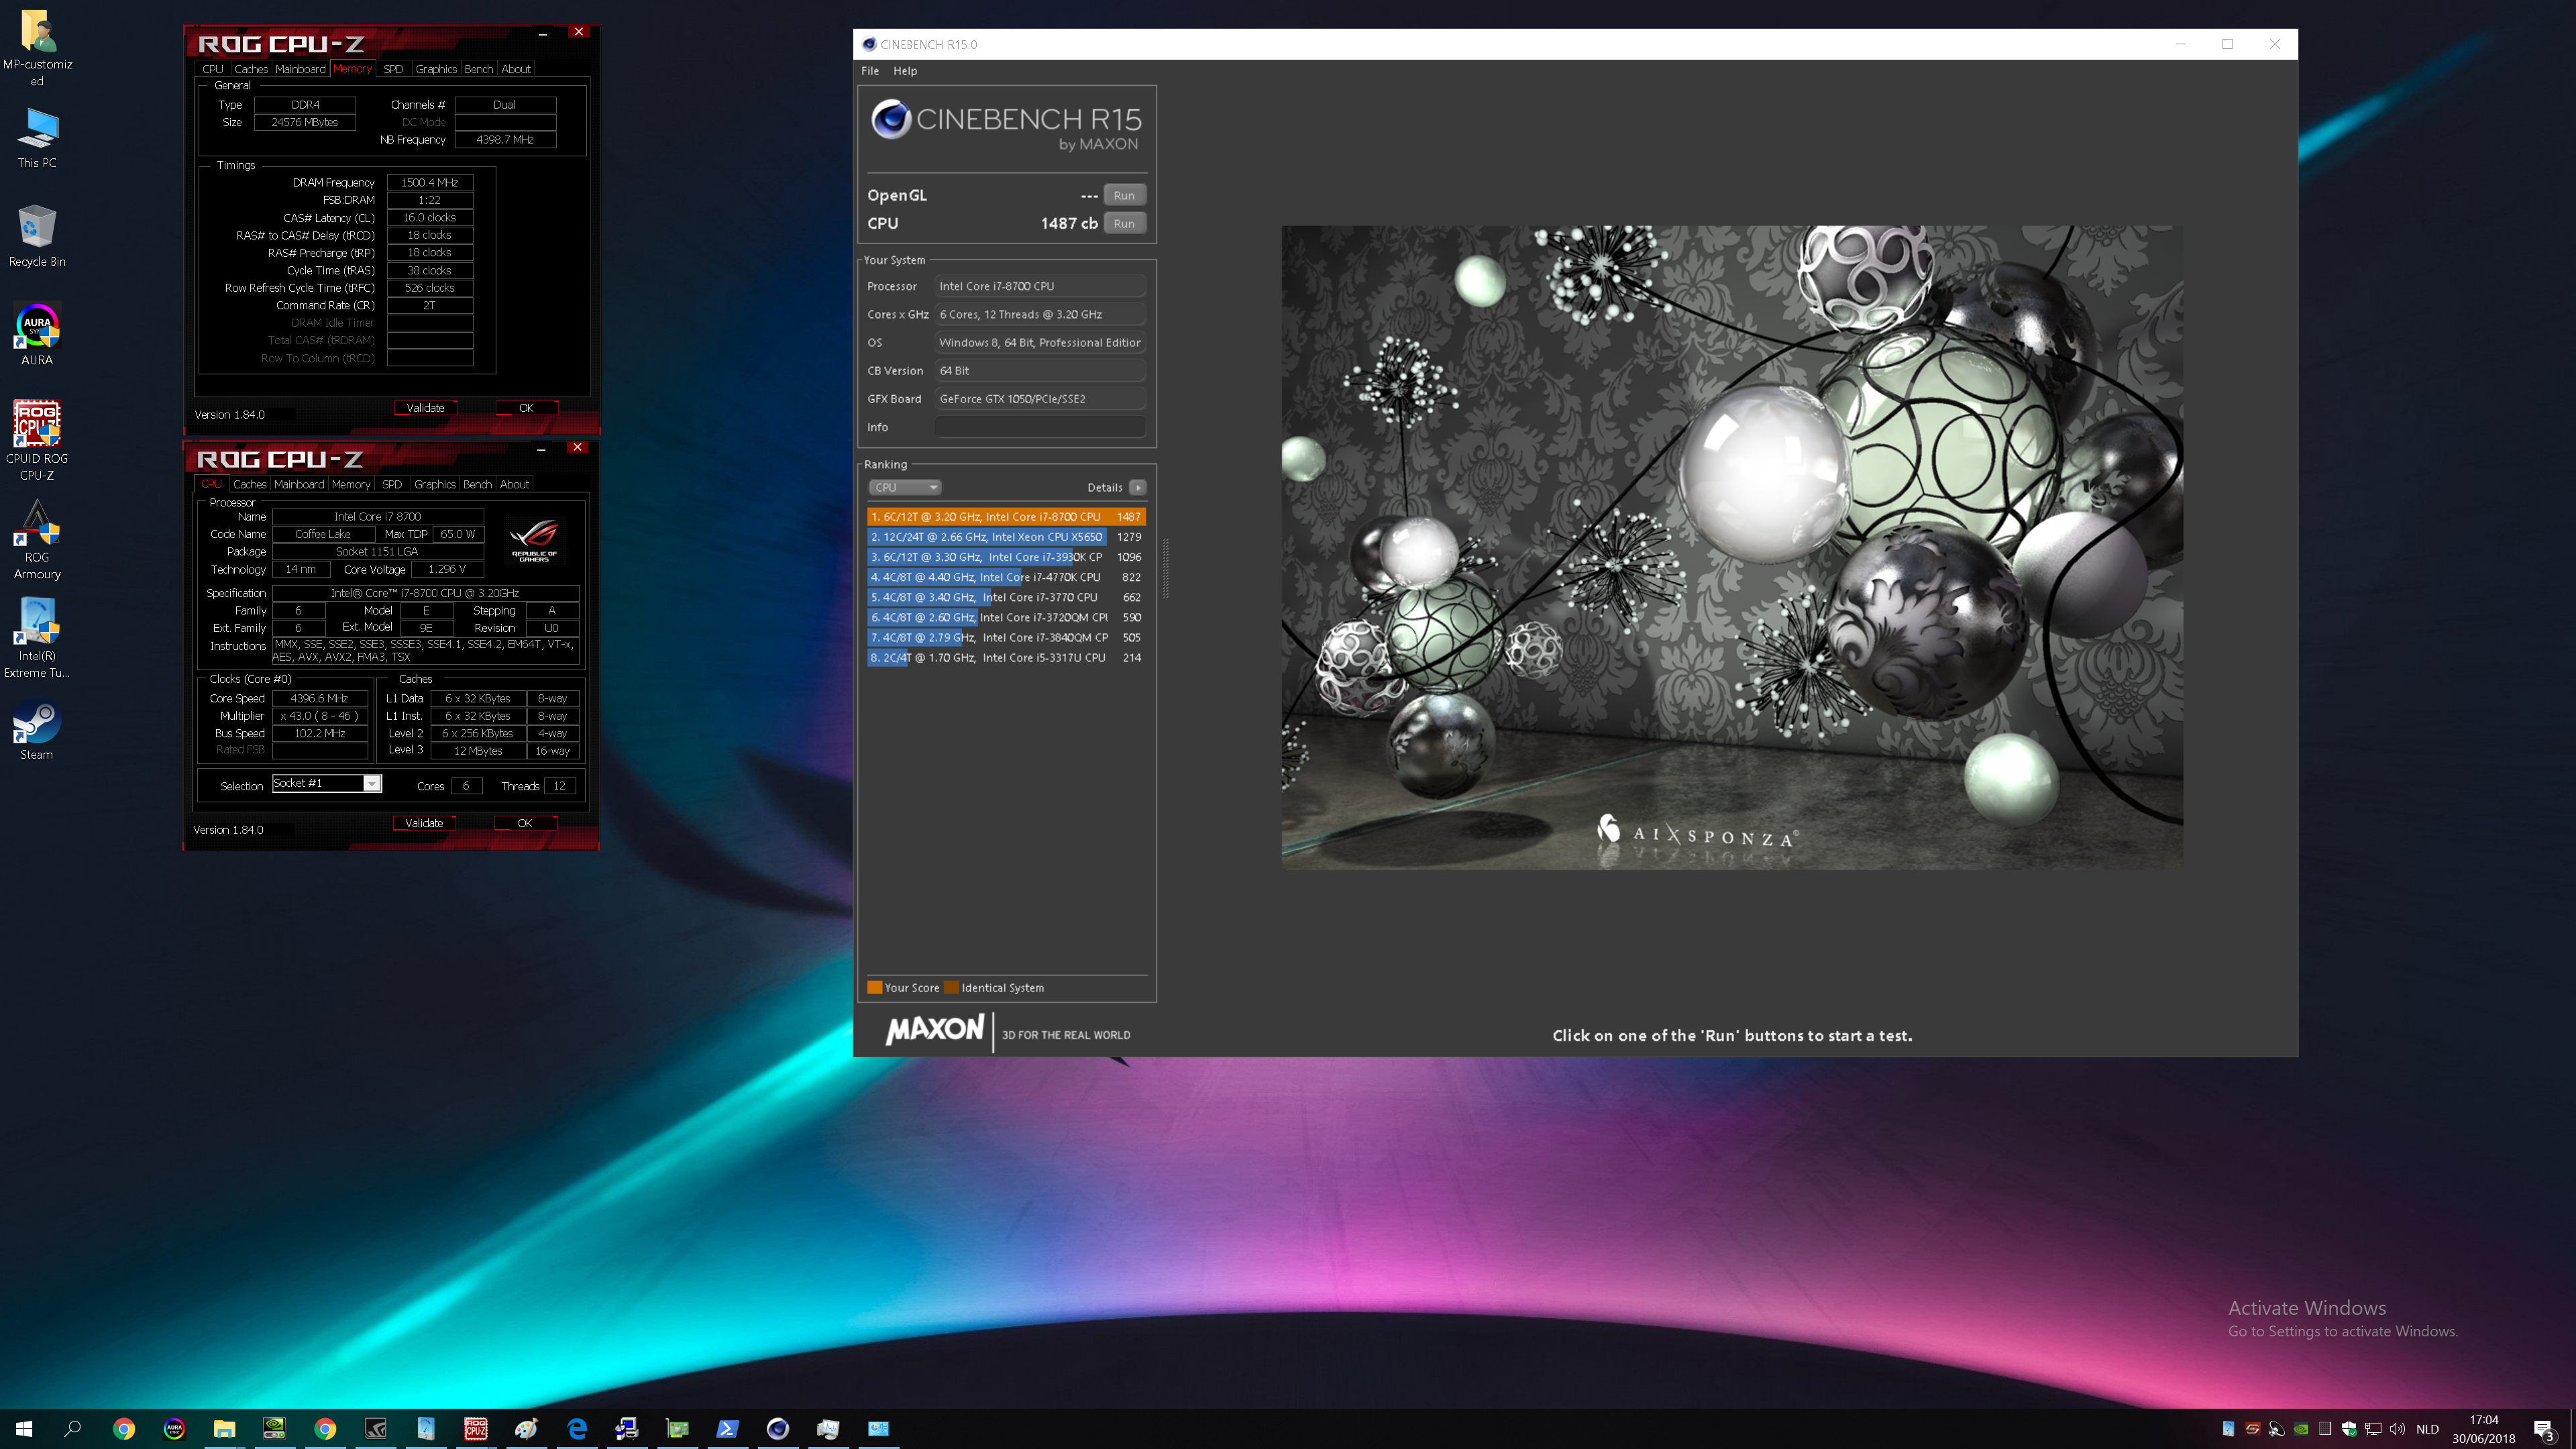Image resolution: width=2576 pixels, height=1449 pixels.
Task: Open the NVIDIA tray icon
Action: pyautogui.click(x=2301, y=1428)
